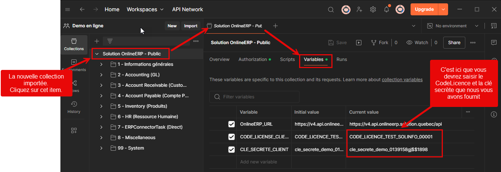This screenshot has width=501, height=172.
Task: Collapse the Solution OnlineERP - Public collection
Action: point(97,54)
